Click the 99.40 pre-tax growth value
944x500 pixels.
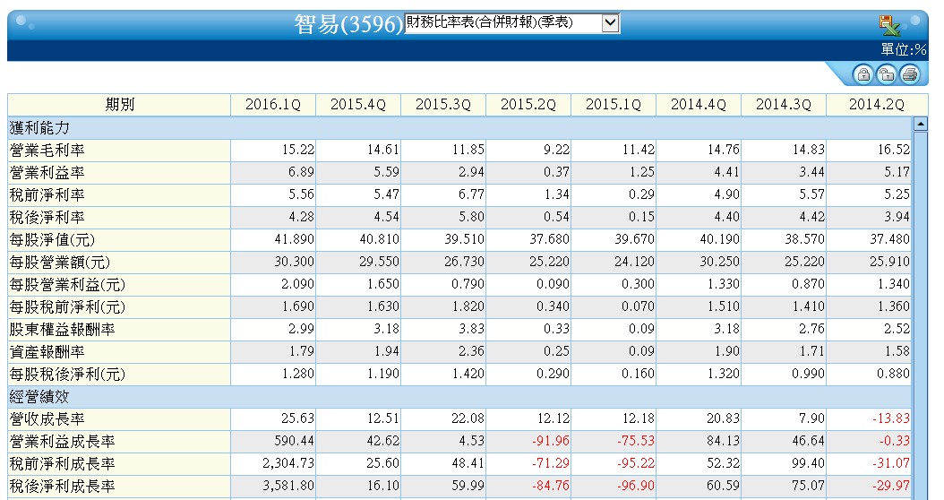(x=809, y=463)
